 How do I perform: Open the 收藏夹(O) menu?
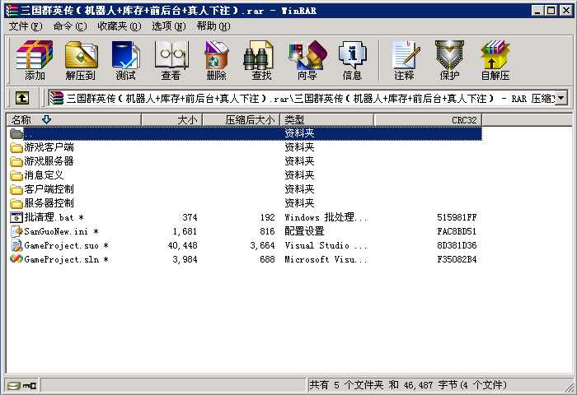[120, 26]
